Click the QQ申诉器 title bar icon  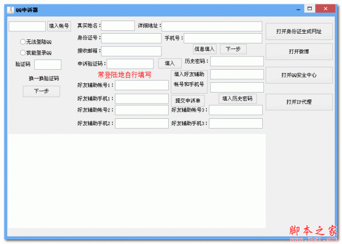(x=10, y=10)
